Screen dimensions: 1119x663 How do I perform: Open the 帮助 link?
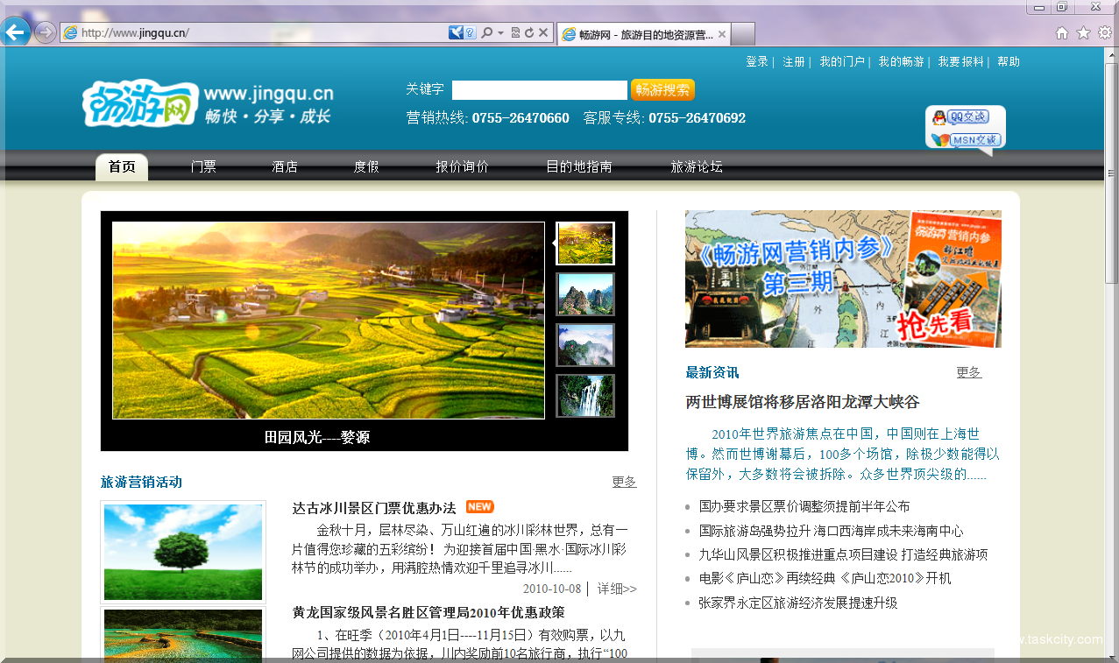[1009, 62]
